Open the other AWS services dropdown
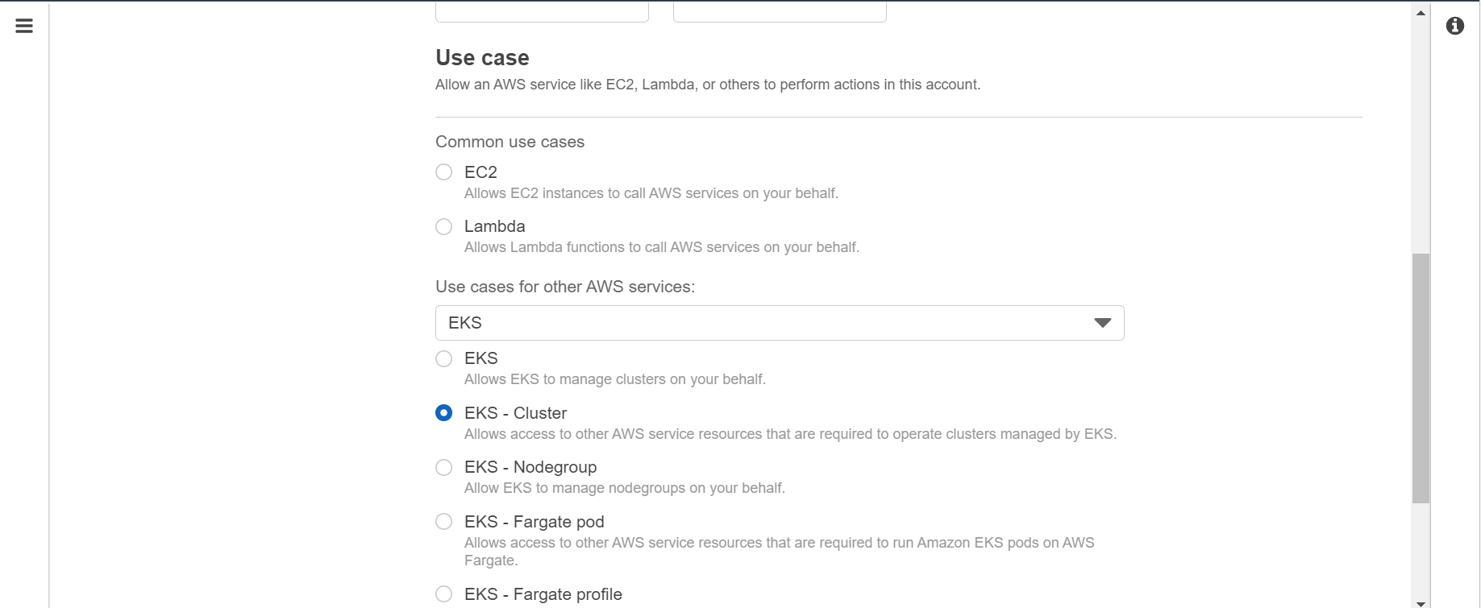The height and width of the screenshot is (608, 1481). [780, 323]
